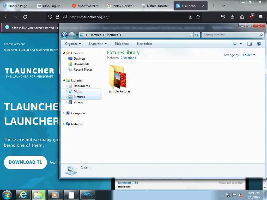This screenshot has width=267, height=200.
Task: Open the Organize menu
Action: tap(73, 44)
